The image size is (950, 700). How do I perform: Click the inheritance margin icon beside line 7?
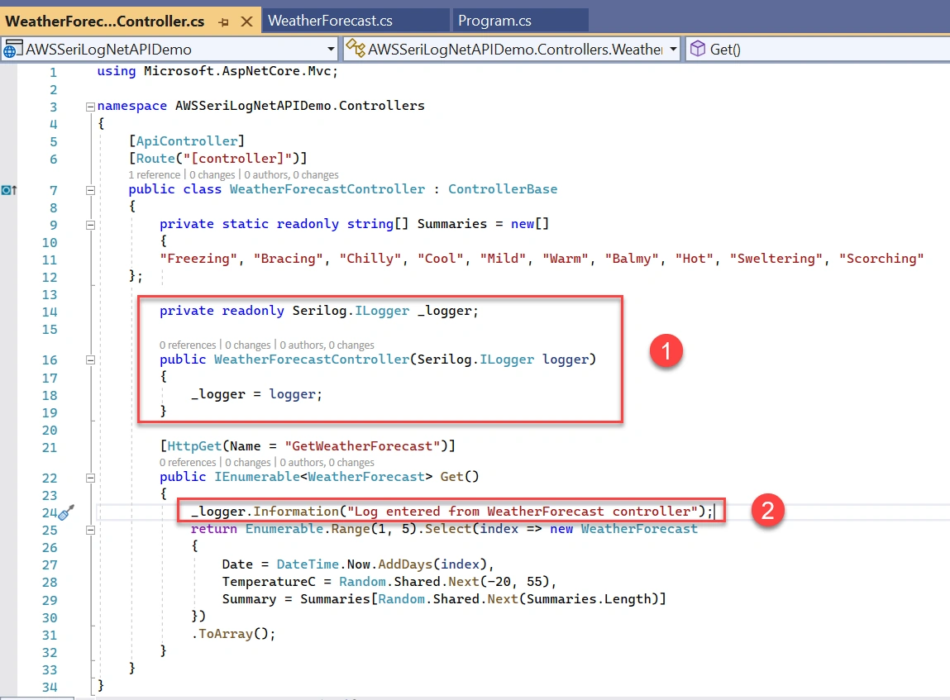(8, 190)
